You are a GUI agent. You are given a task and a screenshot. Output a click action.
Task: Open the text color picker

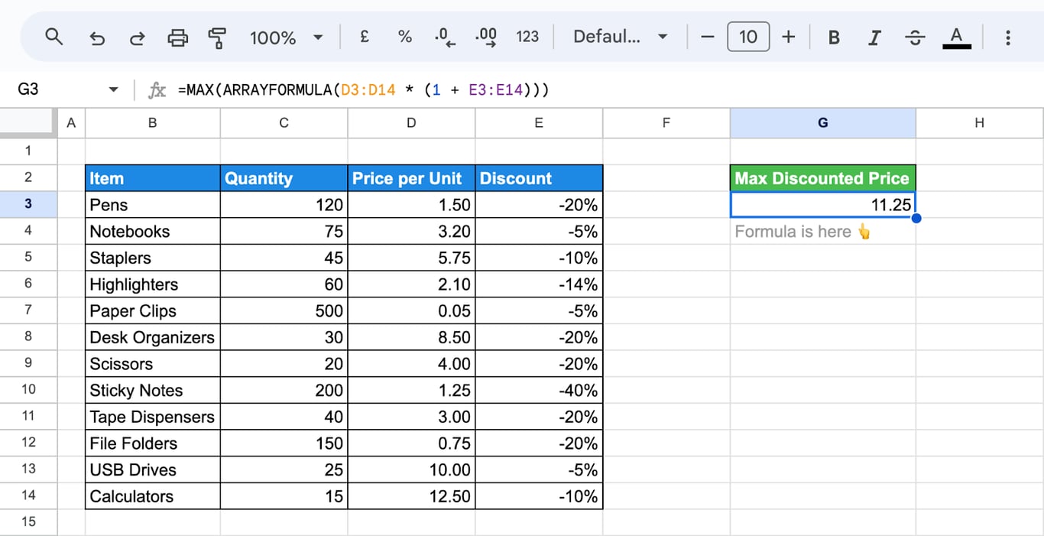click(957, 37)
